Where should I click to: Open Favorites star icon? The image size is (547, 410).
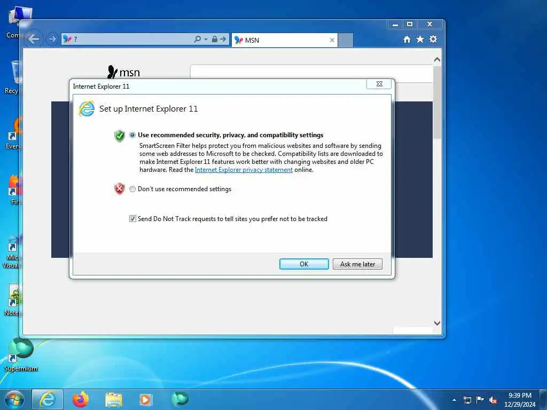point(420,39)
